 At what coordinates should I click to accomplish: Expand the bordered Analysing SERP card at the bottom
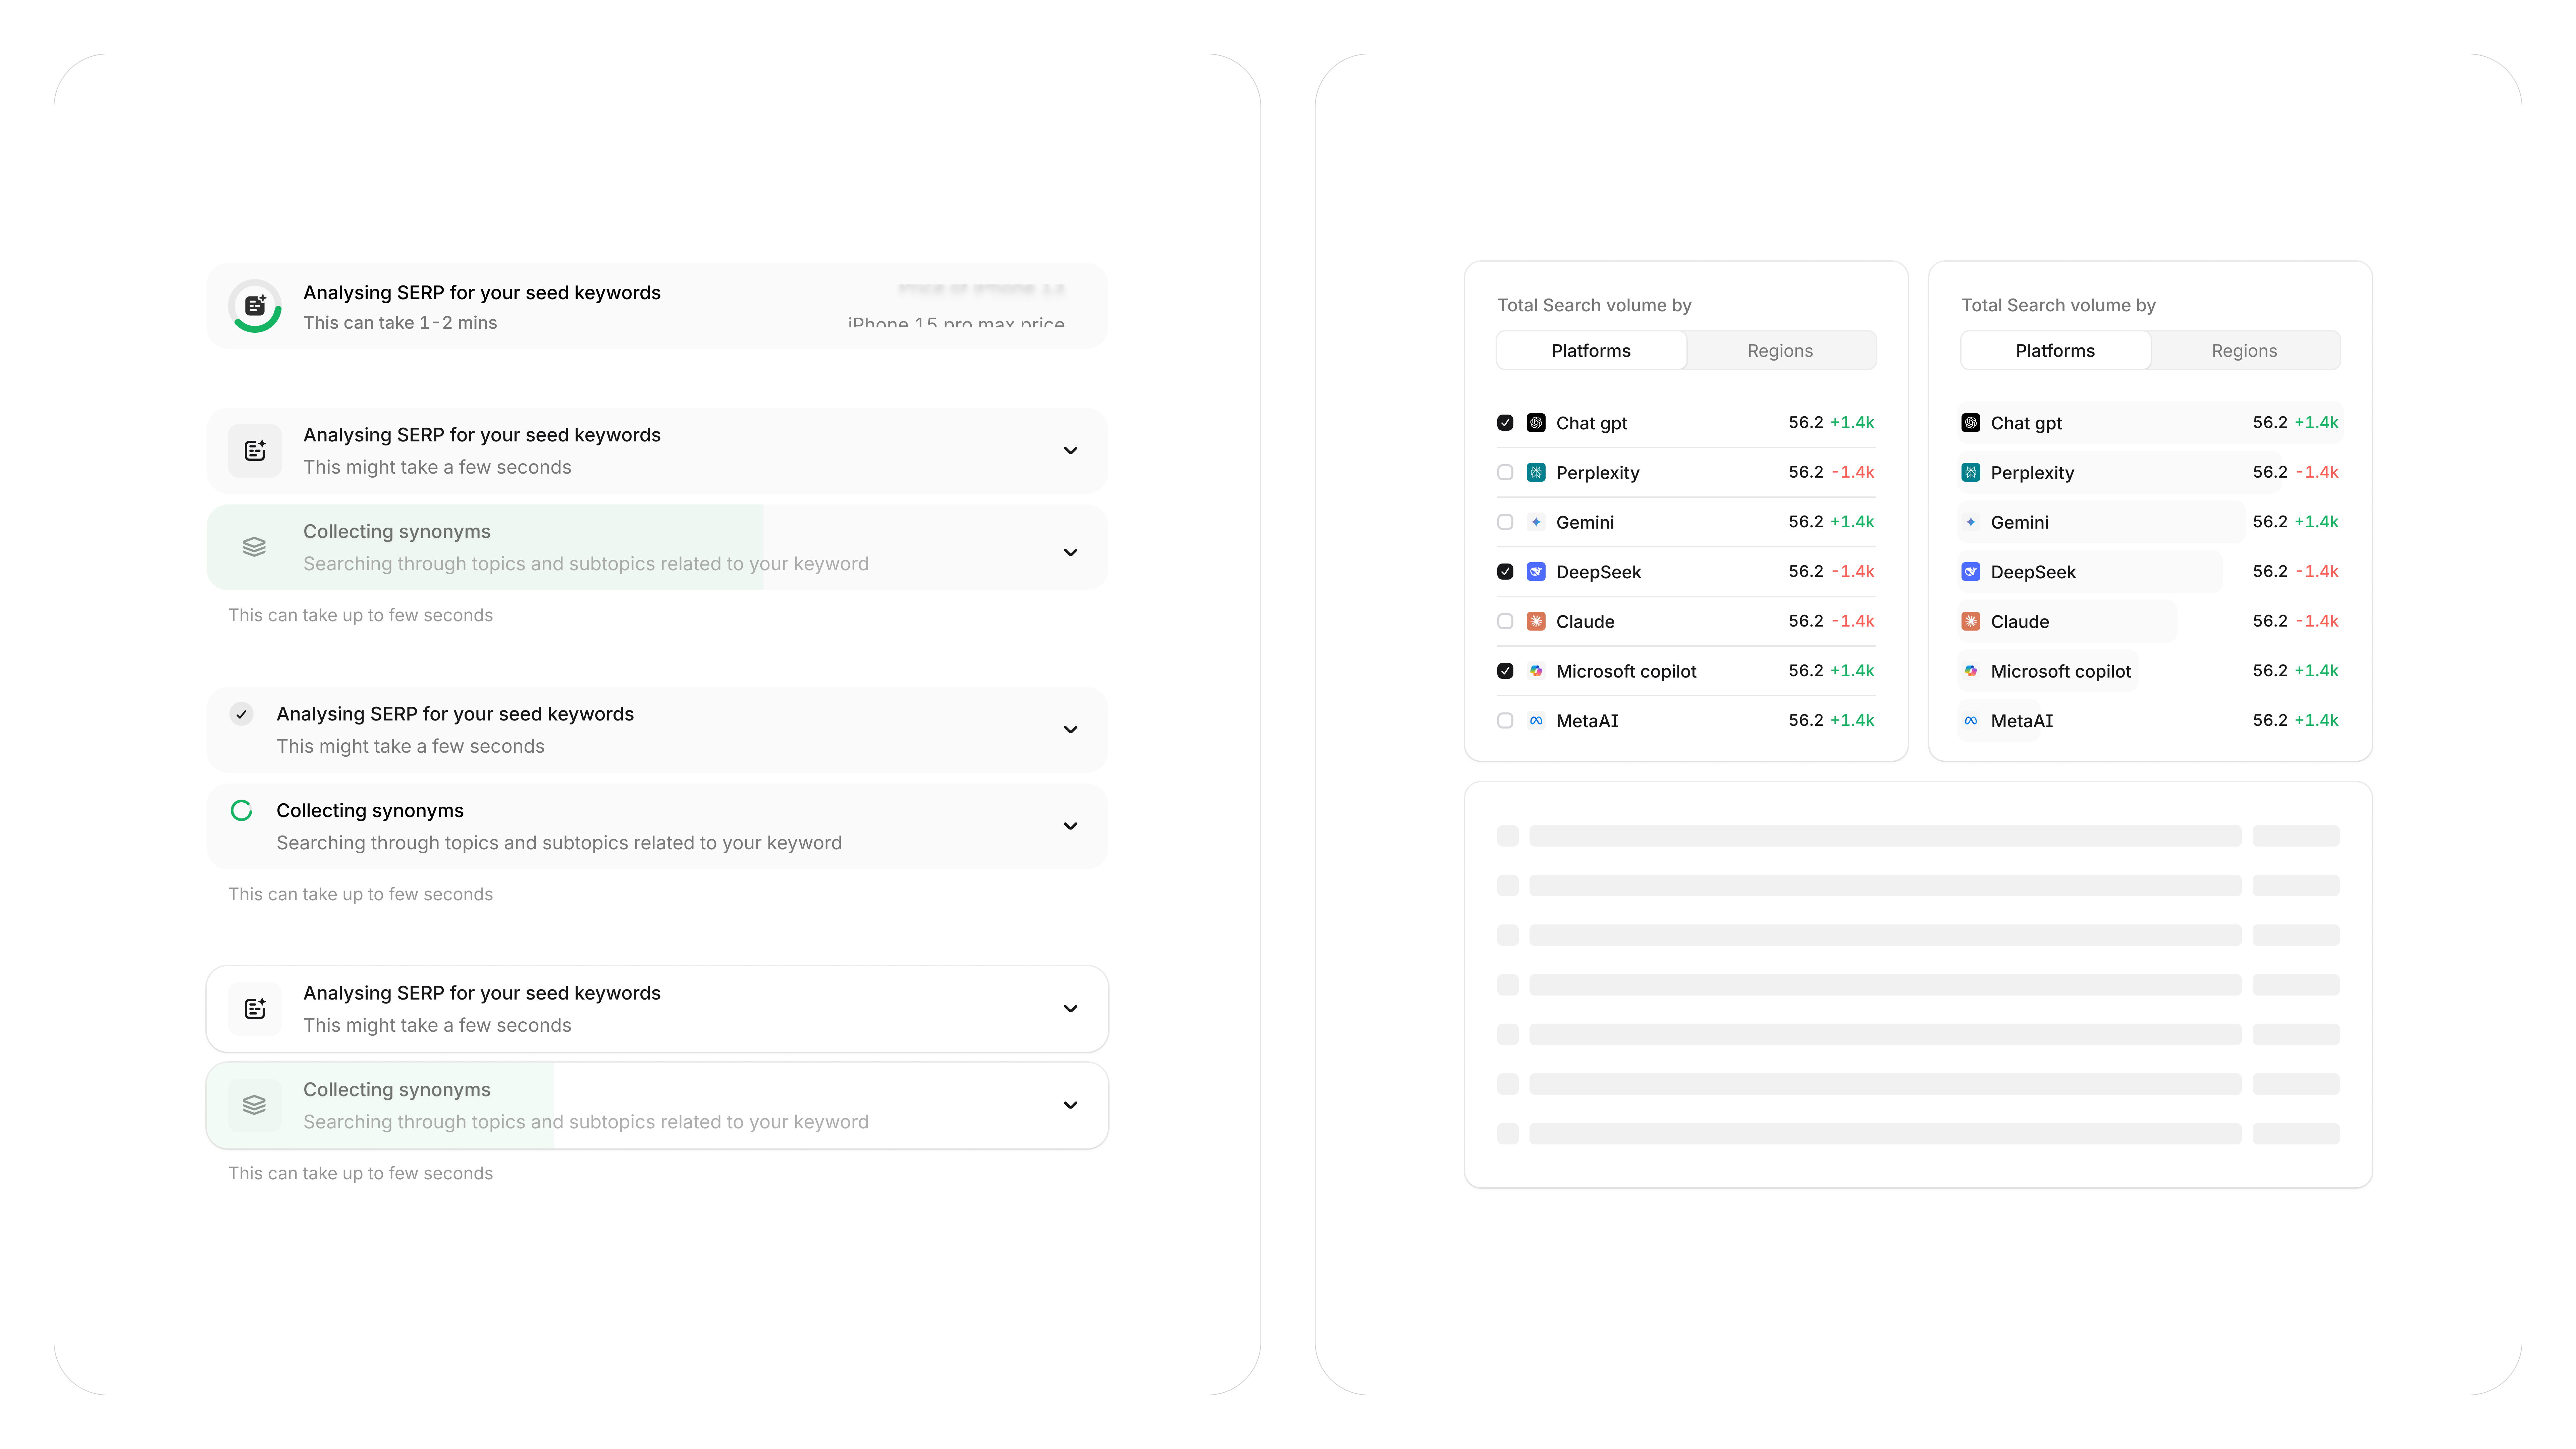(1070, 1008)
